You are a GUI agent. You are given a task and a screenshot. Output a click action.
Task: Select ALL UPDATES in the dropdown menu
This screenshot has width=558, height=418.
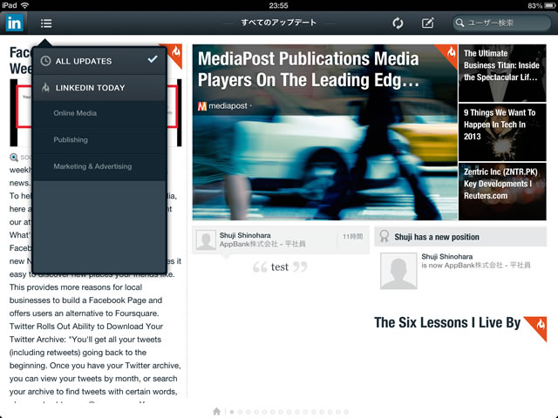(x=99, y=61)
